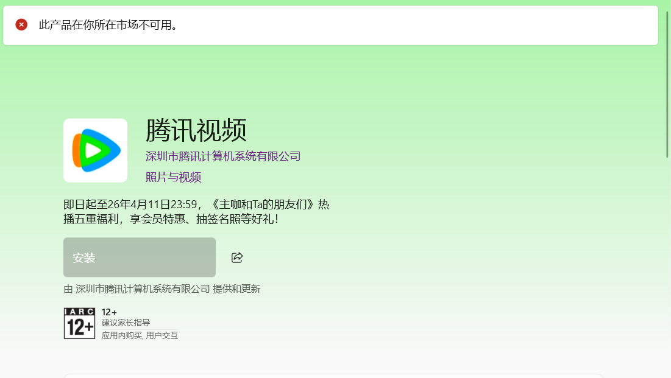Browse the 照片与视频 category

[172, 177]
